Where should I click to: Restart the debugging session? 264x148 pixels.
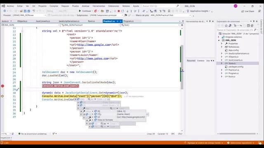click(x=123, y=11)
